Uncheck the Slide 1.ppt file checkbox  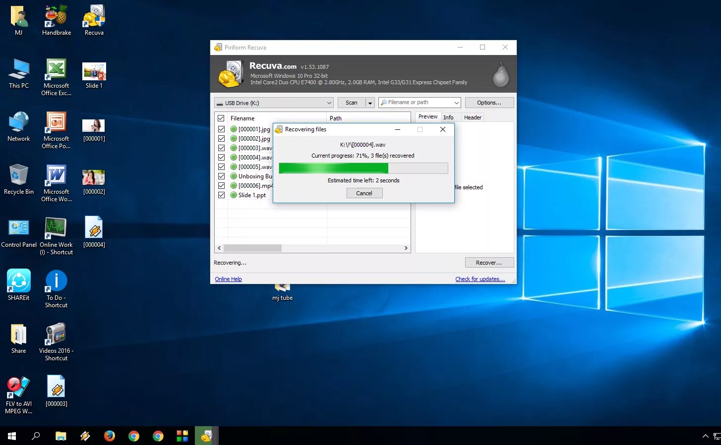[x=221, y=195]
